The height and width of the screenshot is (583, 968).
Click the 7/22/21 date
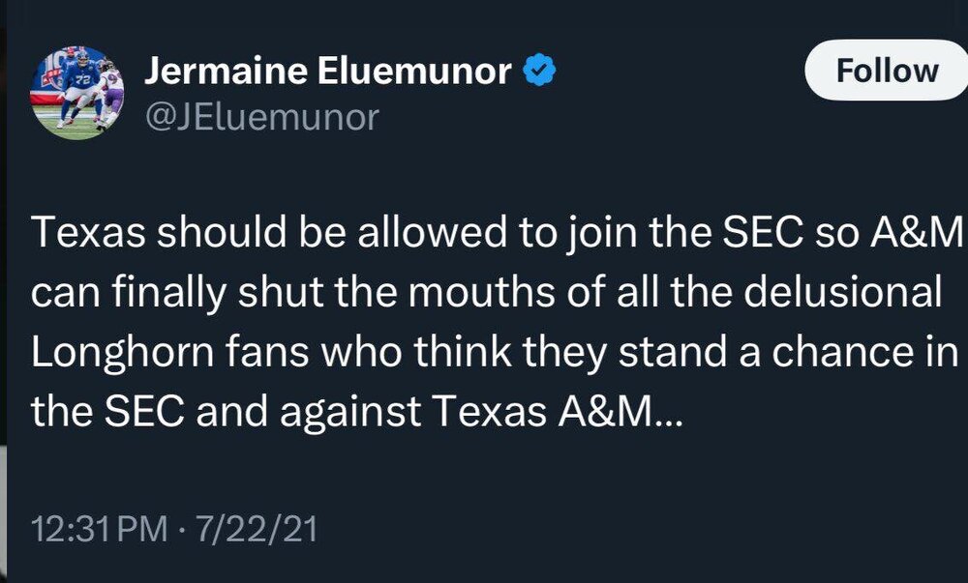(257, 530)
